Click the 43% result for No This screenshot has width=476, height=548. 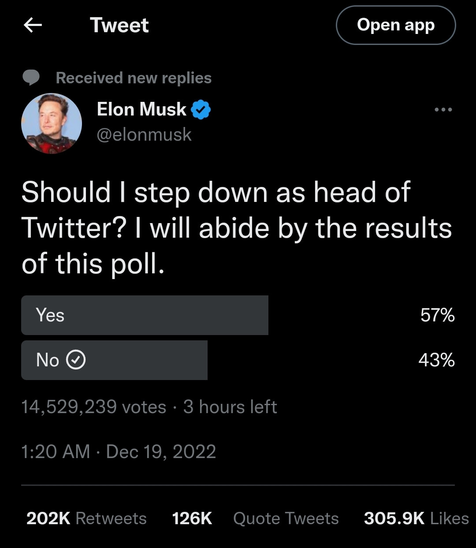(x=436, y=360)
